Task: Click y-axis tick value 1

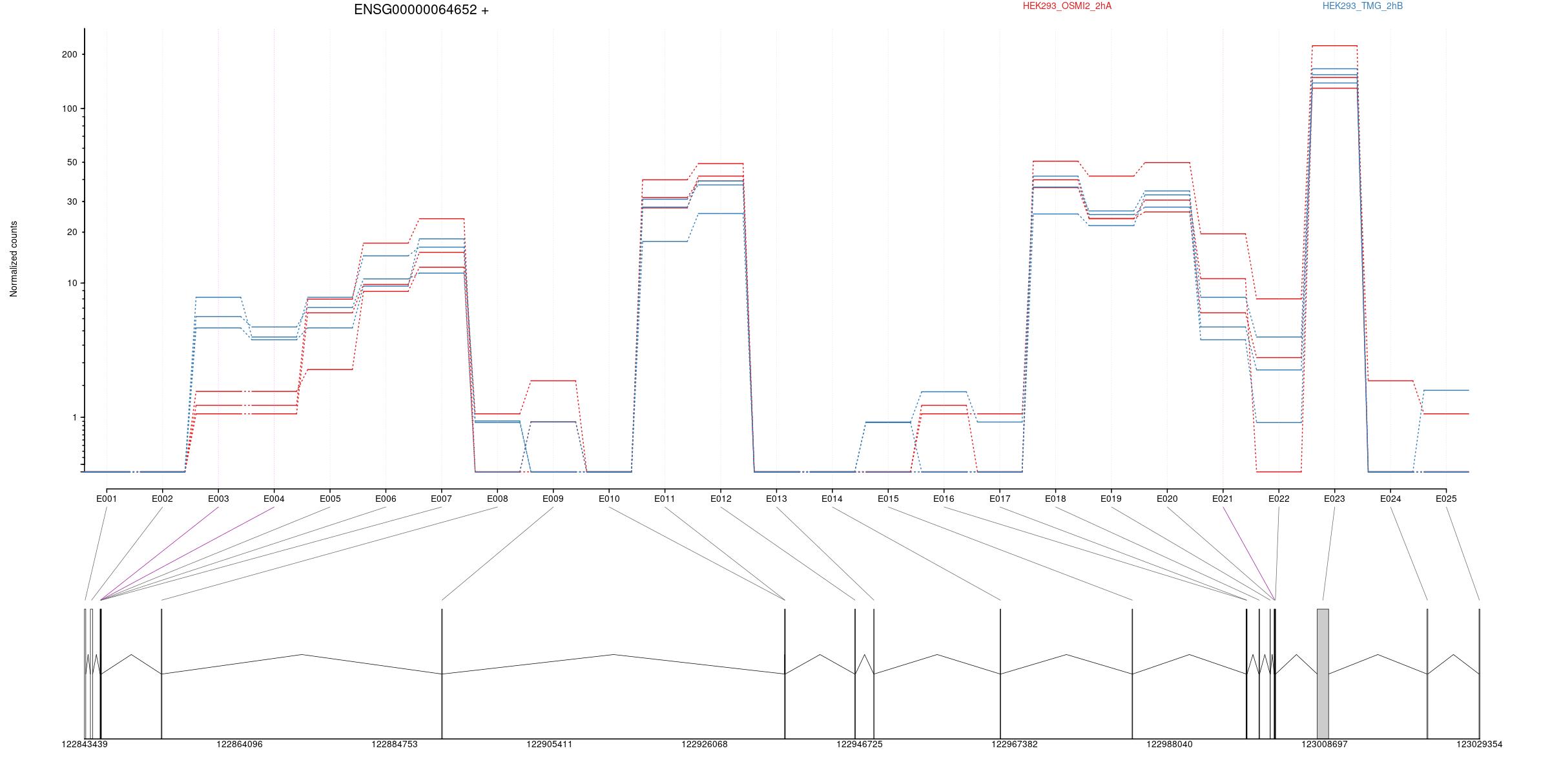Action: coord(75,417)
